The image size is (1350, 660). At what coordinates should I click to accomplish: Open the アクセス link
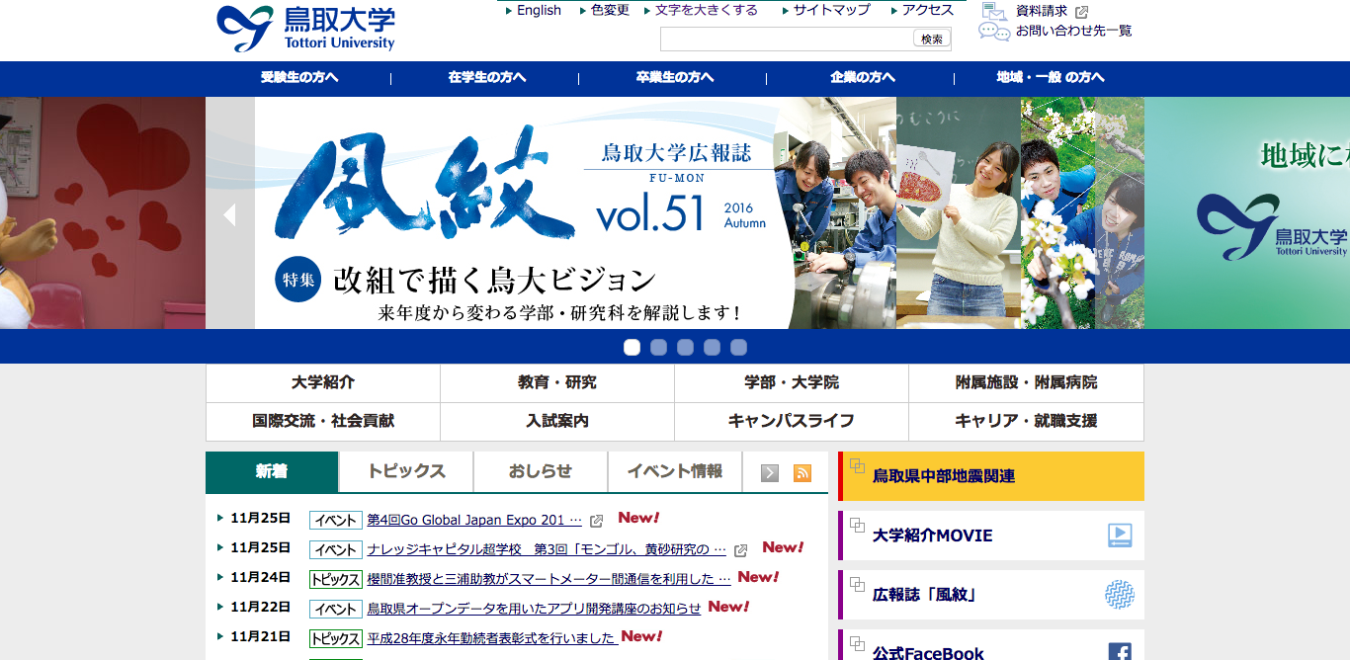(928, 10)
